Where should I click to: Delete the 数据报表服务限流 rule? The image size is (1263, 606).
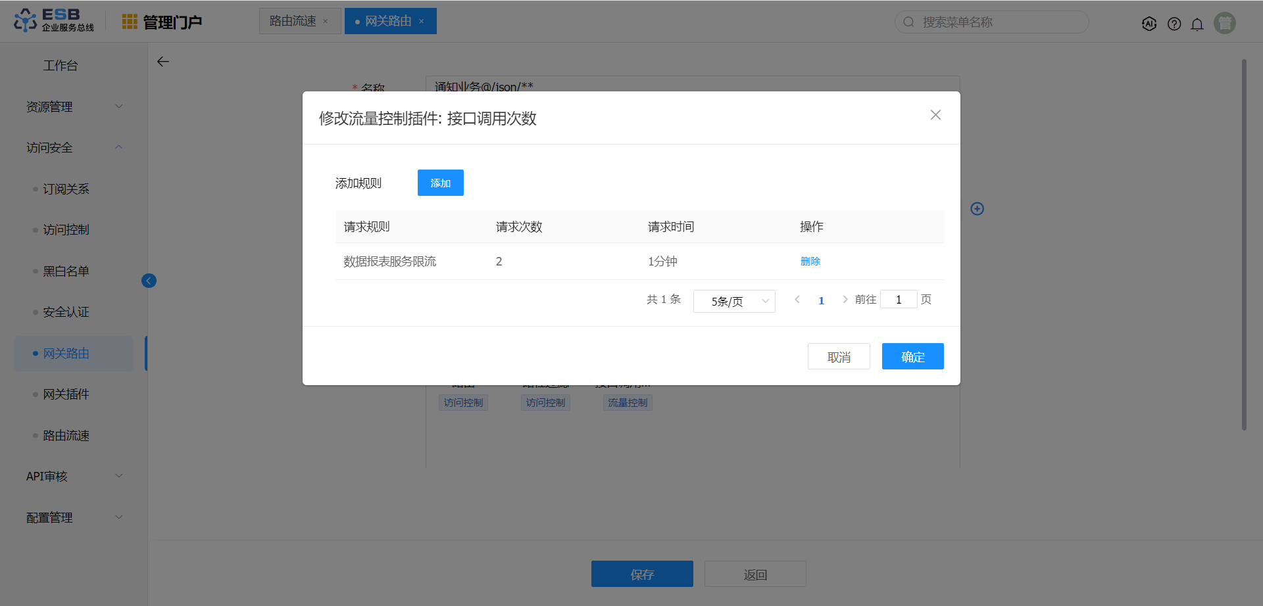810,262
